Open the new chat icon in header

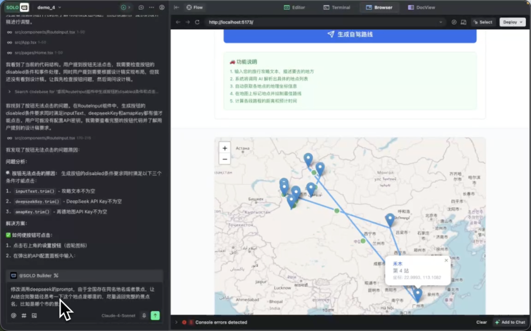tap(141, 7)
